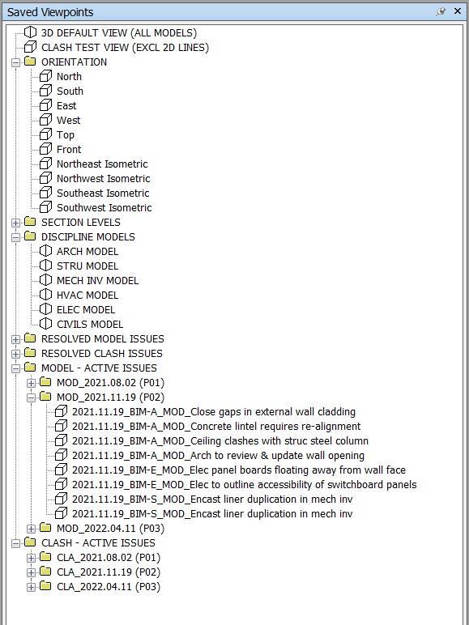Screen dimensions: 469x625
Task: Click the CLASH TEST VIEW perspective cube icon
Action: click(30, 47)
